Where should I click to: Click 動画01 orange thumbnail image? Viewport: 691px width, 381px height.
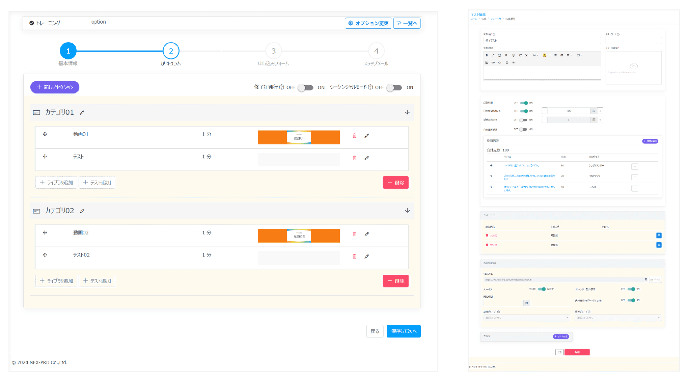coord(299,137)
